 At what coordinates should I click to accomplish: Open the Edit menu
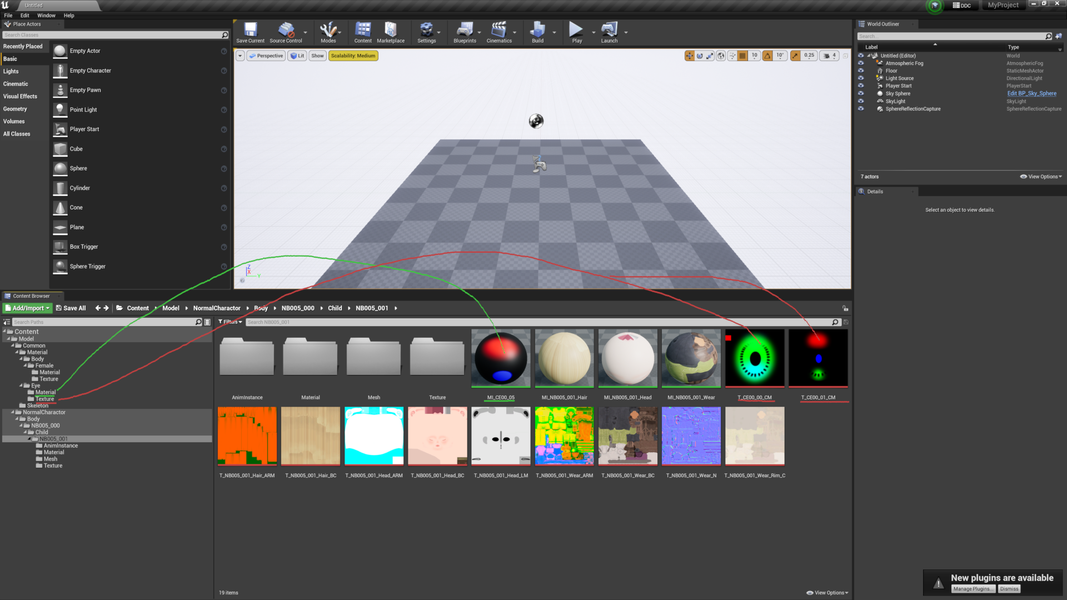pos(25,16)
